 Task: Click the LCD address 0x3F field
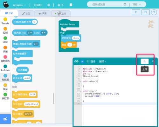(x=32, y=94)
